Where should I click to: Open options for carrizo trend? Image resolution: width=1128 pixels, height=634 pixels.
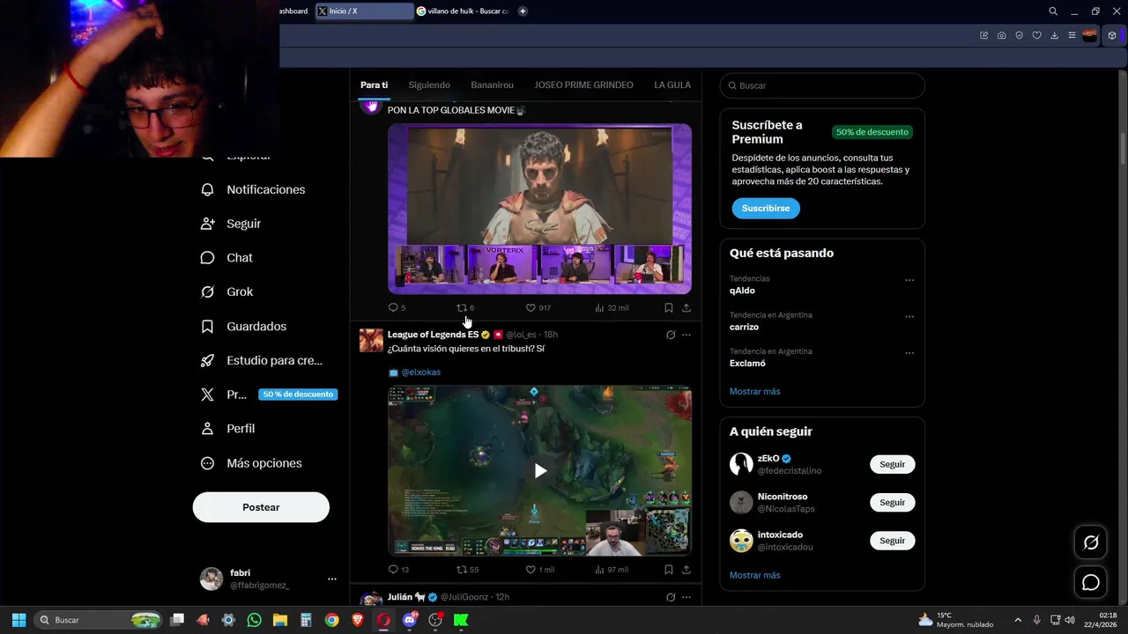[x=909, y=316]
